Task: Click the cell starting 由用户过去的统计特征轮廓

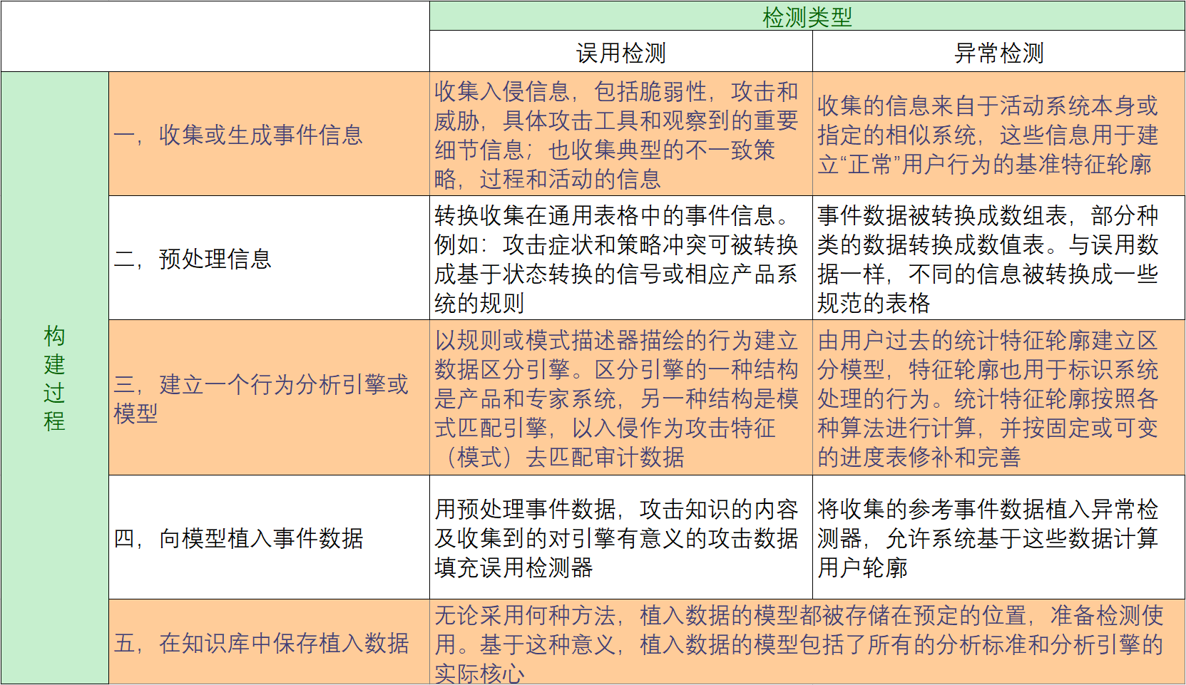Action: (998, 398)
